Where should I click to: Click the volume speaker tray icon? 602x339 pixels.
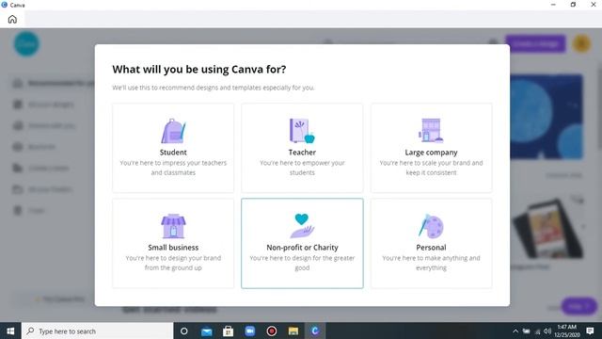[547, 331]
